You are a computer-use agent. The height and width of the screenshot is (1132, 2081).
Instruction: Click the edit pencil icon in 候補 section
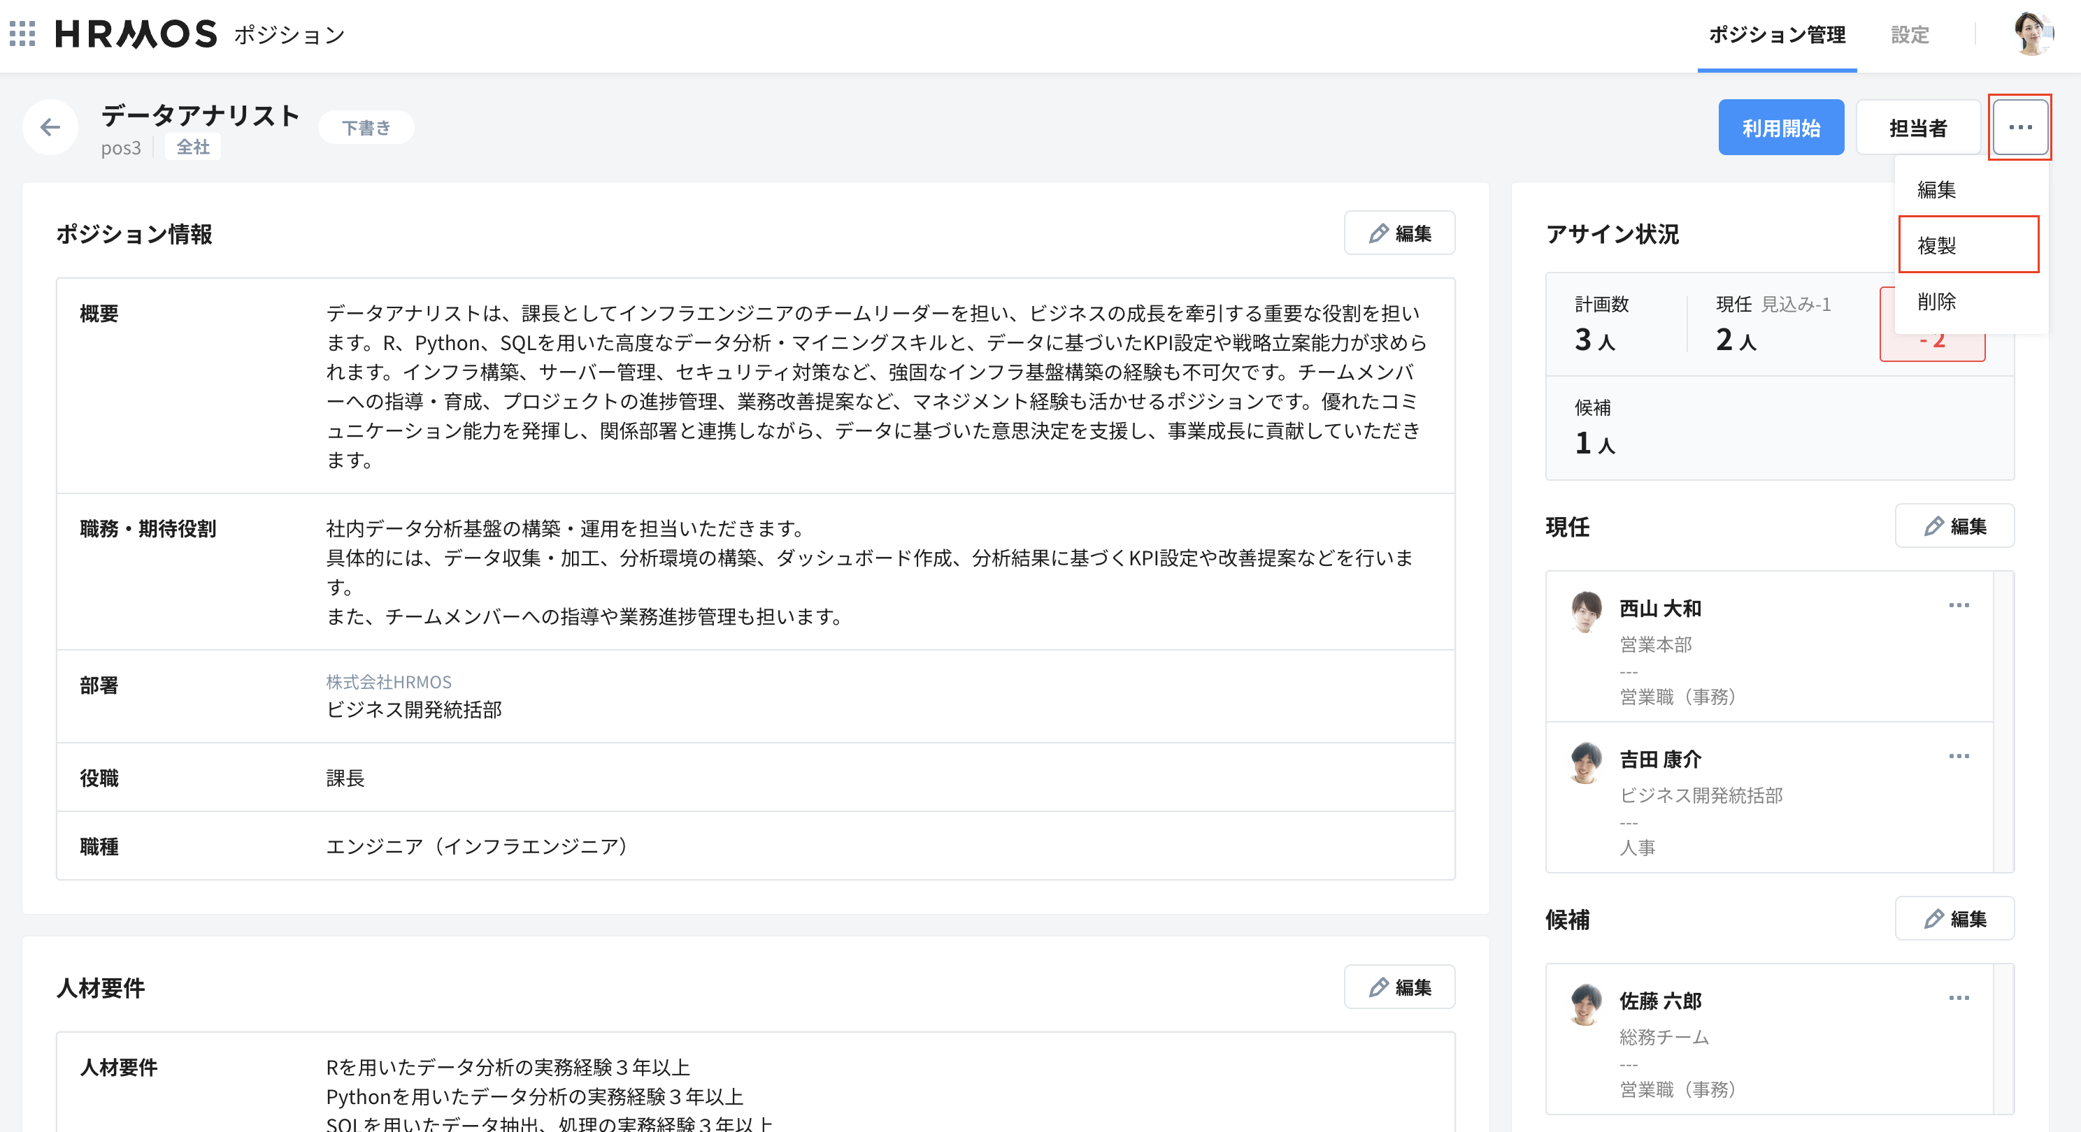(x=1935, y=919)
